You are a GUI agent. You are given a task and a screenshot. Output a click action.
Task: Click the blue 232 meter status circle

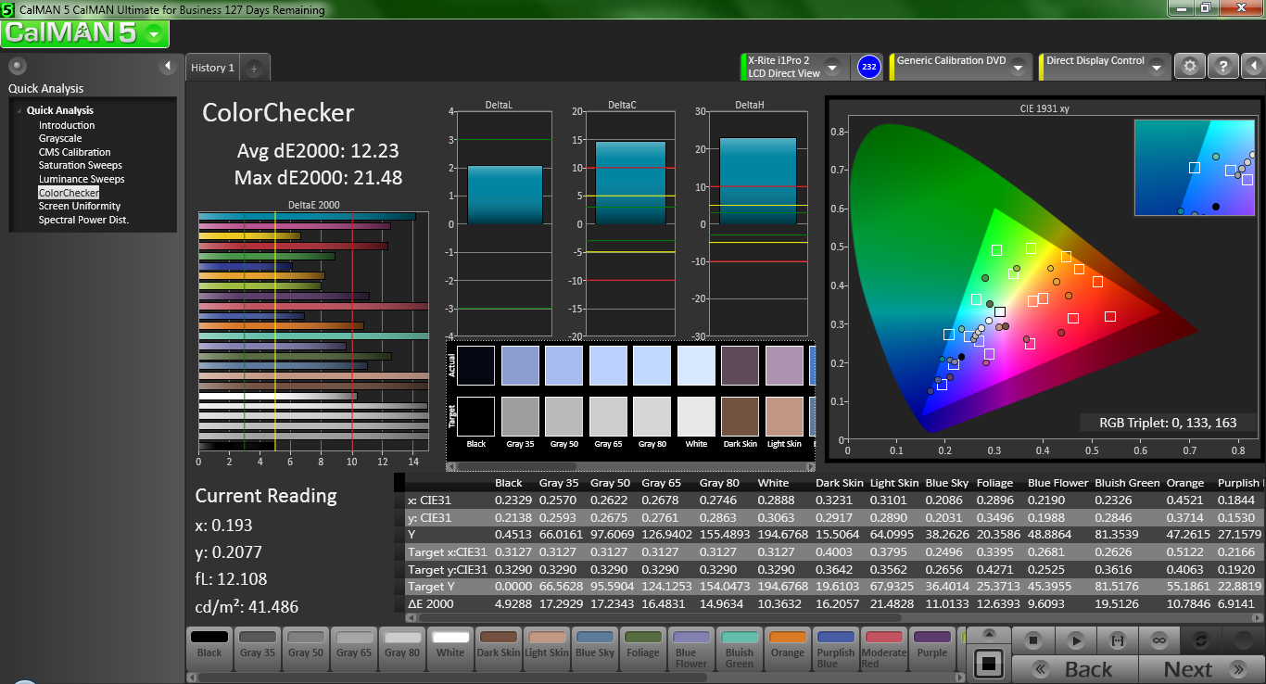pyautogui.click(x=868, y=67)
